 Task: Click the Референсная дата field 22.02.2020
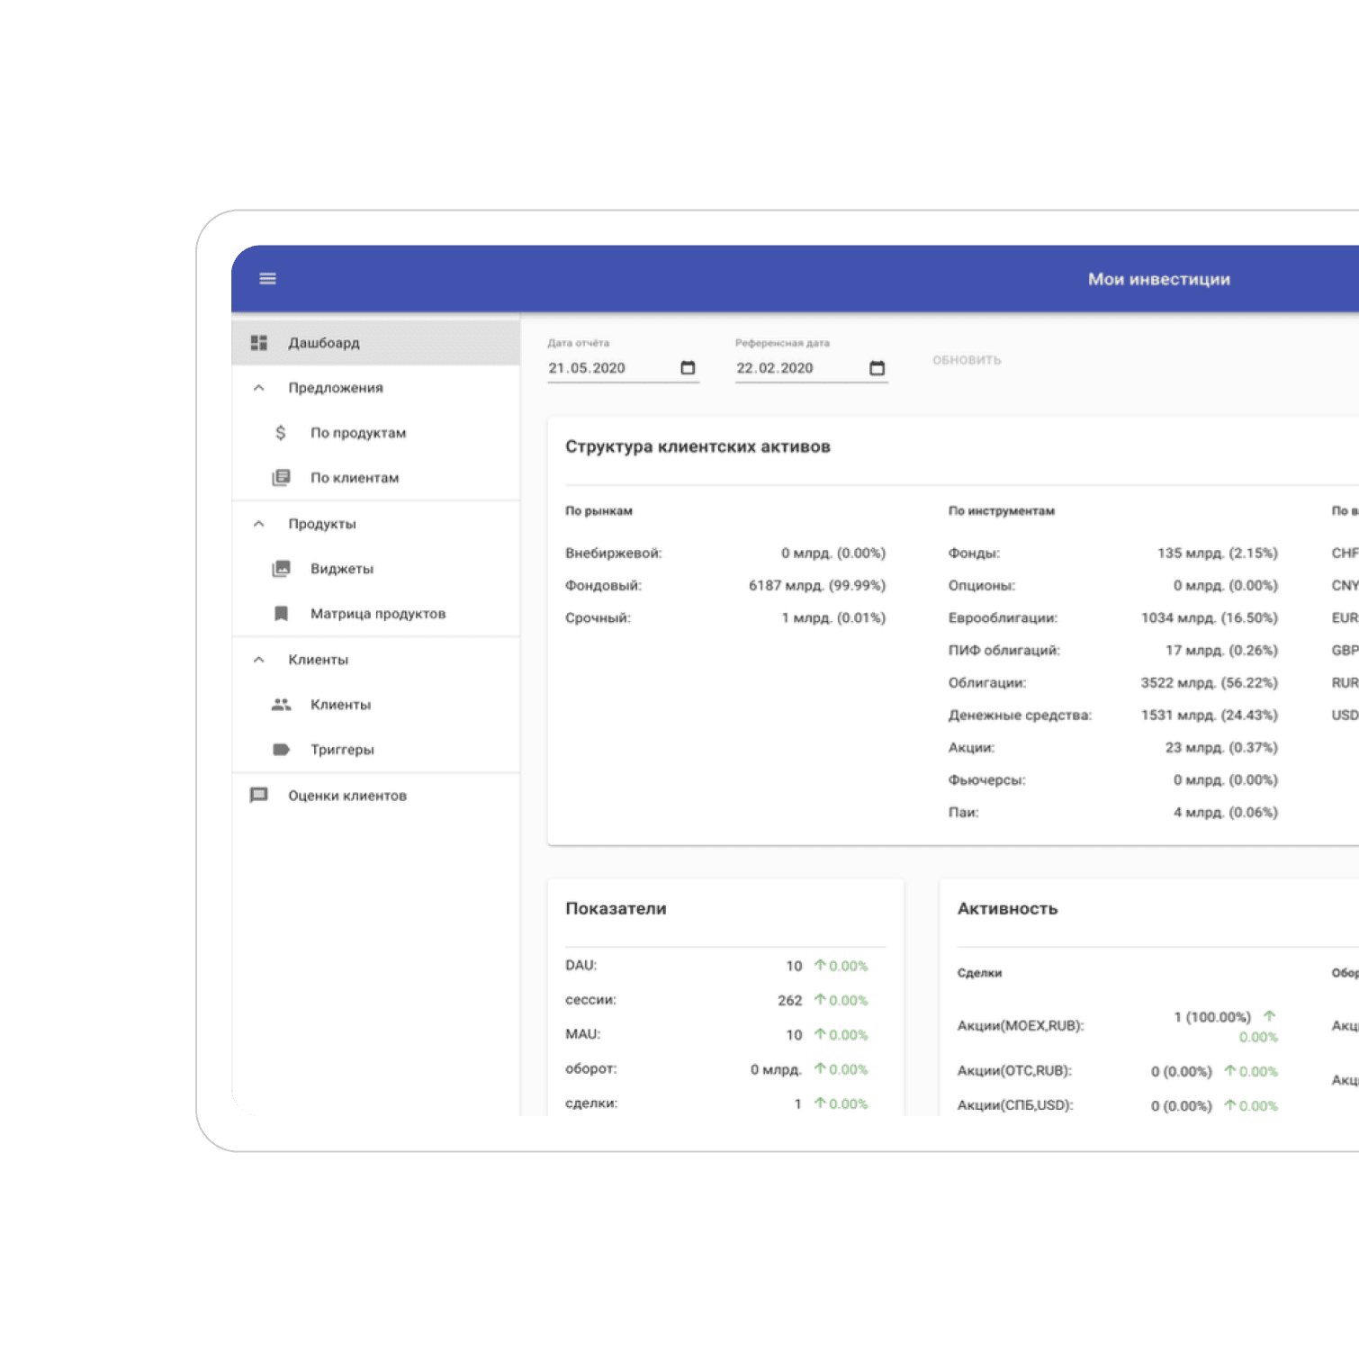[811, 368]
